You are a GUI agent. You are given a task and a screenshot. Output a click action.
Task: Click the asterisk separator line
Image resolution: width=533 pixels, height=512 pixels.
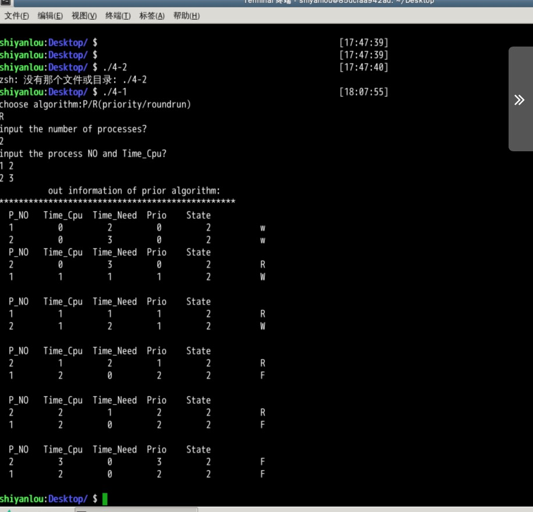click(x=117, y=202)
